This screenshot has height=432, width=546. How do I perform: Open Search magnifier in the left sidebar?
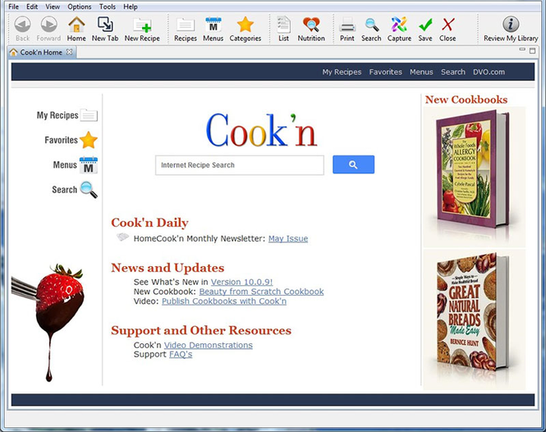pyautogui.click(x=75, y=190)
